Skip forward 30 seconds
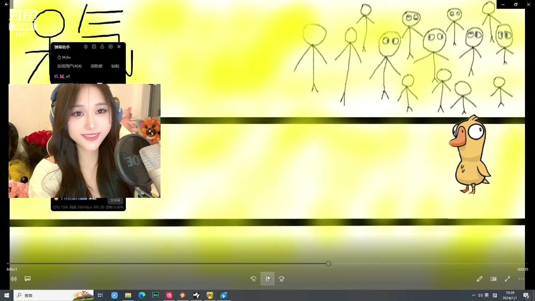Viewport: 535px width, 301px height. coord(281,279)
